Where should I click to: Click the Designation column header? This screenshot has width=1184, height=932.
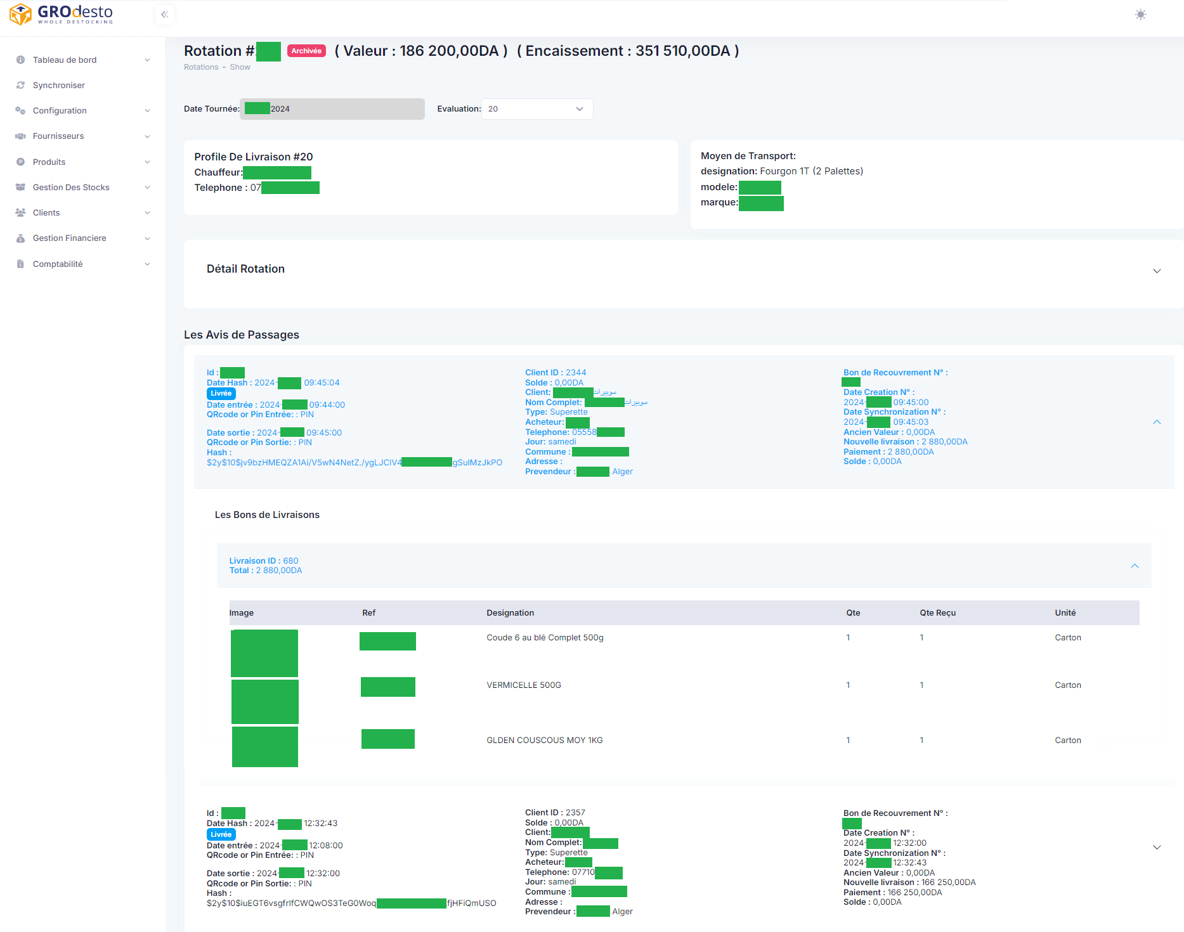[511, 613]
